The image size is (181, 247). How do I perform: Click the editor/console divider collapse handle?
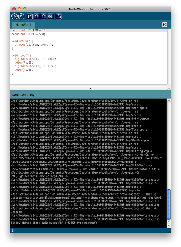click(x=90, y=89)
